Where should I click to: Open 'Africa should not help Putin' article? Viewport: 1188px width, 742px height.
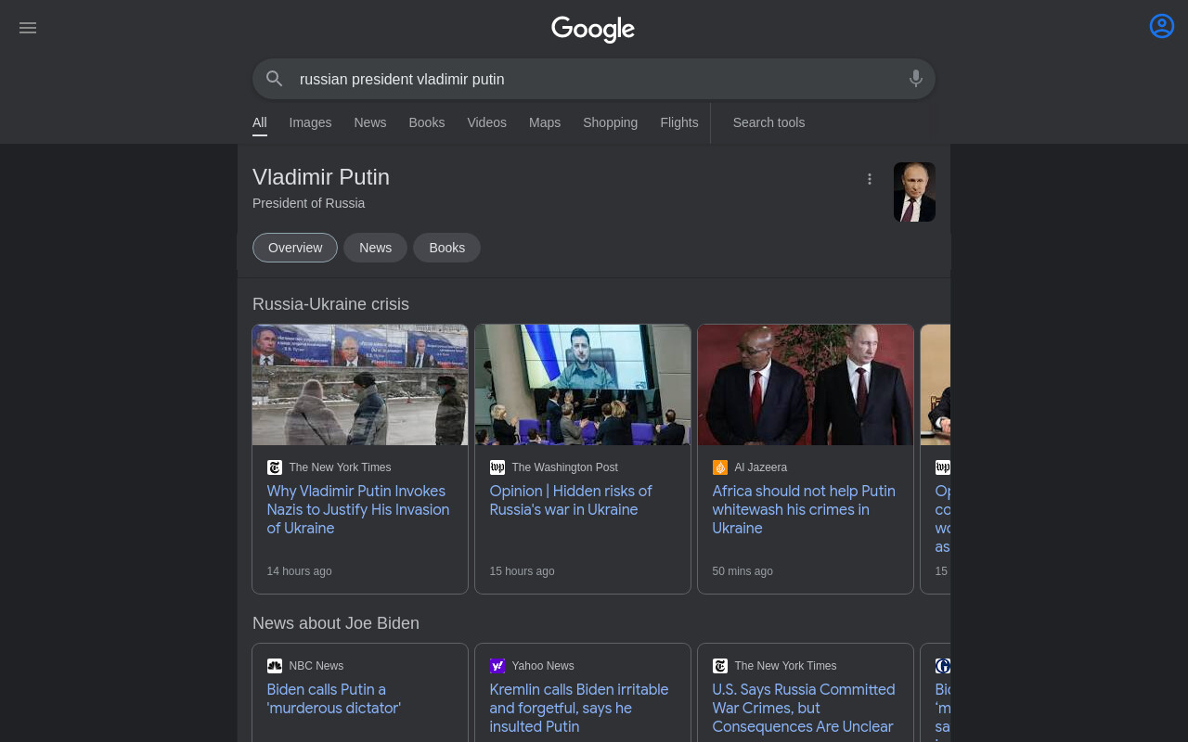[x=804, y=509]
